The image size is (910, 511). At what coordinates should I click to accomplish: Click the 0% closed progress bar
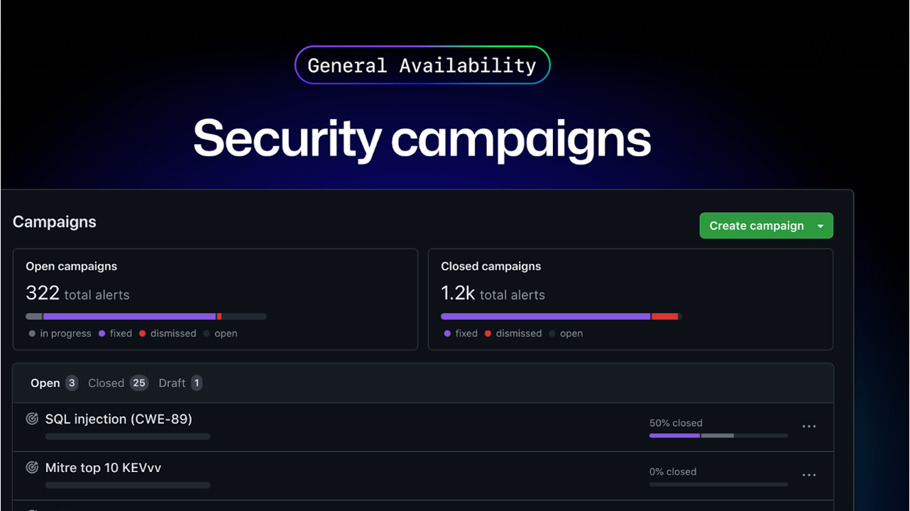[x=718, y=484]
